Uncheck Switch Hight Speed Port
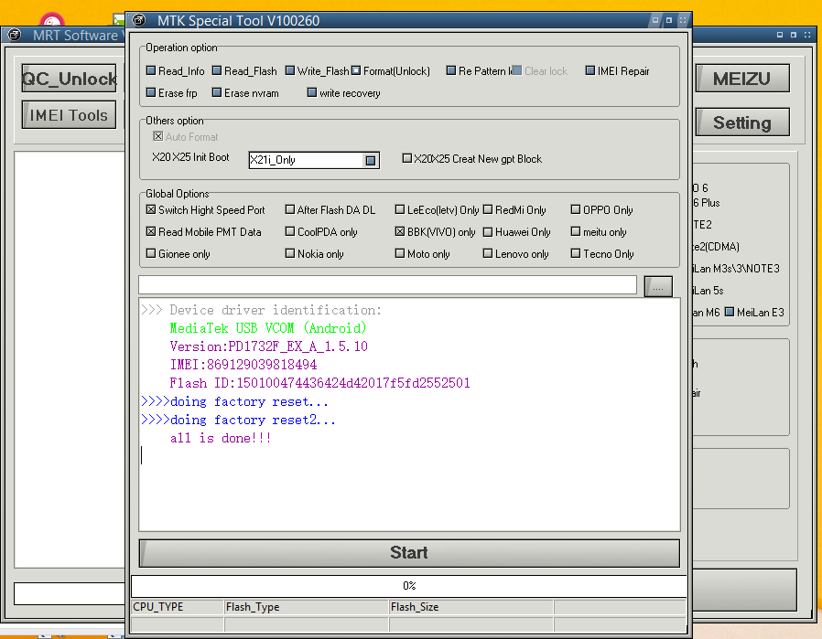 [x=151, y=210]
